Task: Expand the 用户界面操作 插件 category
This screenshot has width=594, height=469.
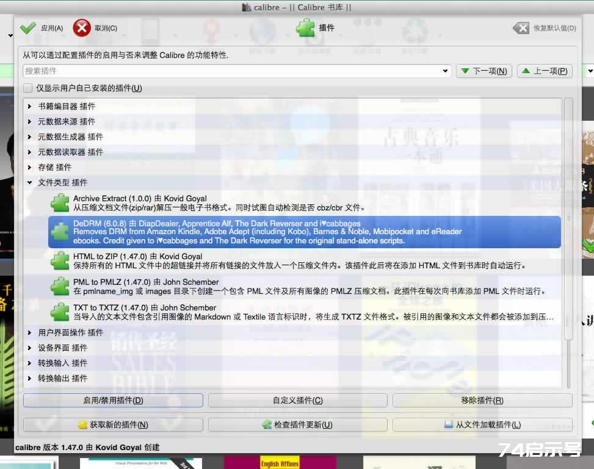Action: pyautogui.click(x=29, y=332)
